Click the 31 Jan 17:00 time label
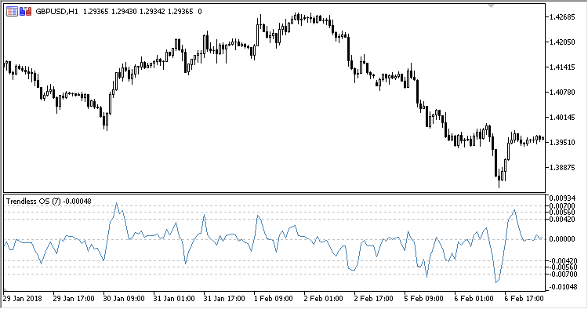The width and height of the screenshot is (588, 309). (x=224, y=299)
